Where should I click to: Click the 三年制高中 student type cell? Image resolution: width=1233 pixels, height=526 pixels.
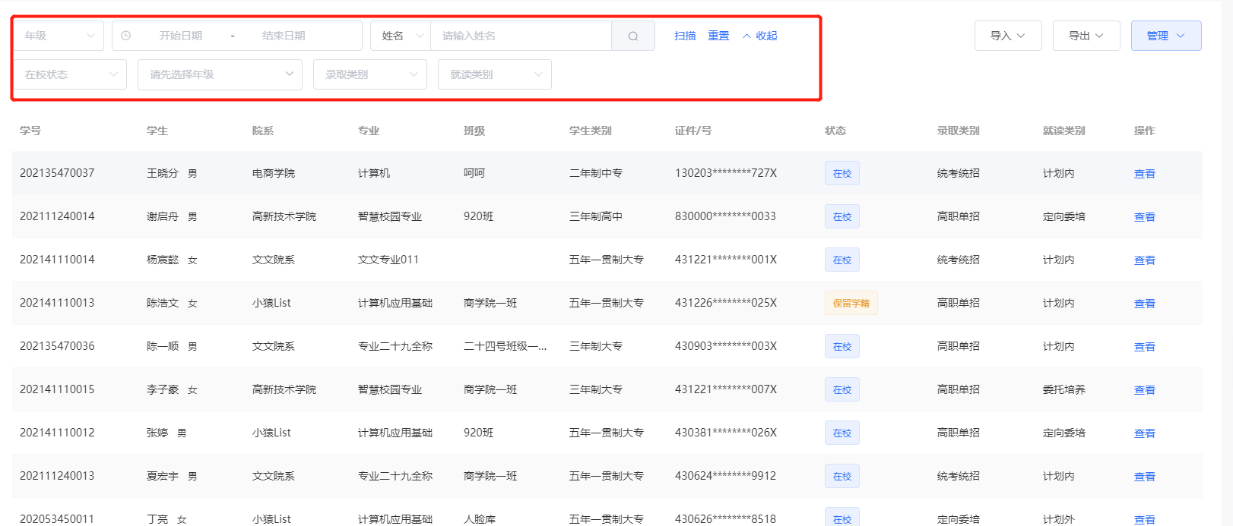(596, 216)
